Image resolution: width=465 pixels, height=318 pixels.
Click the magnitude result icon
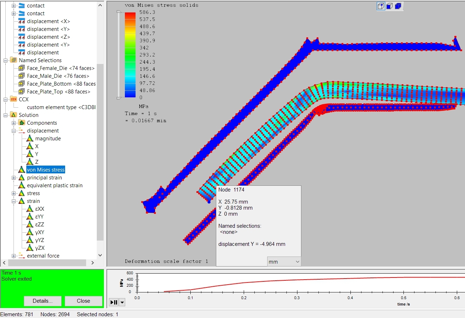tap(30, 139)
